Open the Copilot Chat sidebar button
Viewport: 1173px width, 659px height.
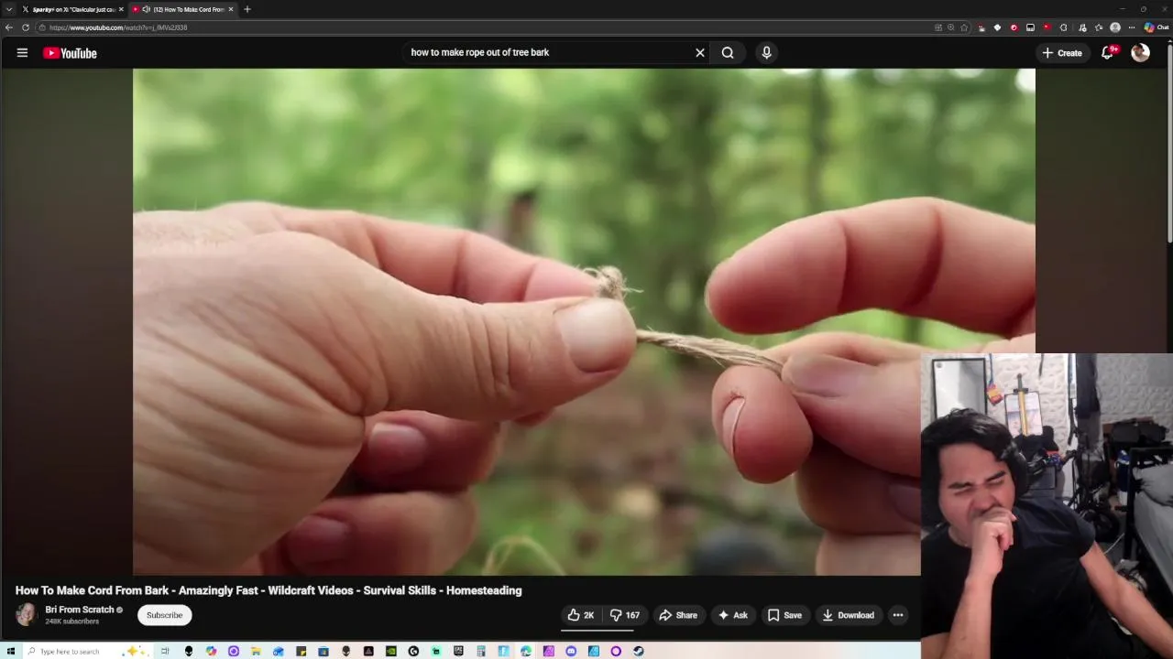point(1156,27)
